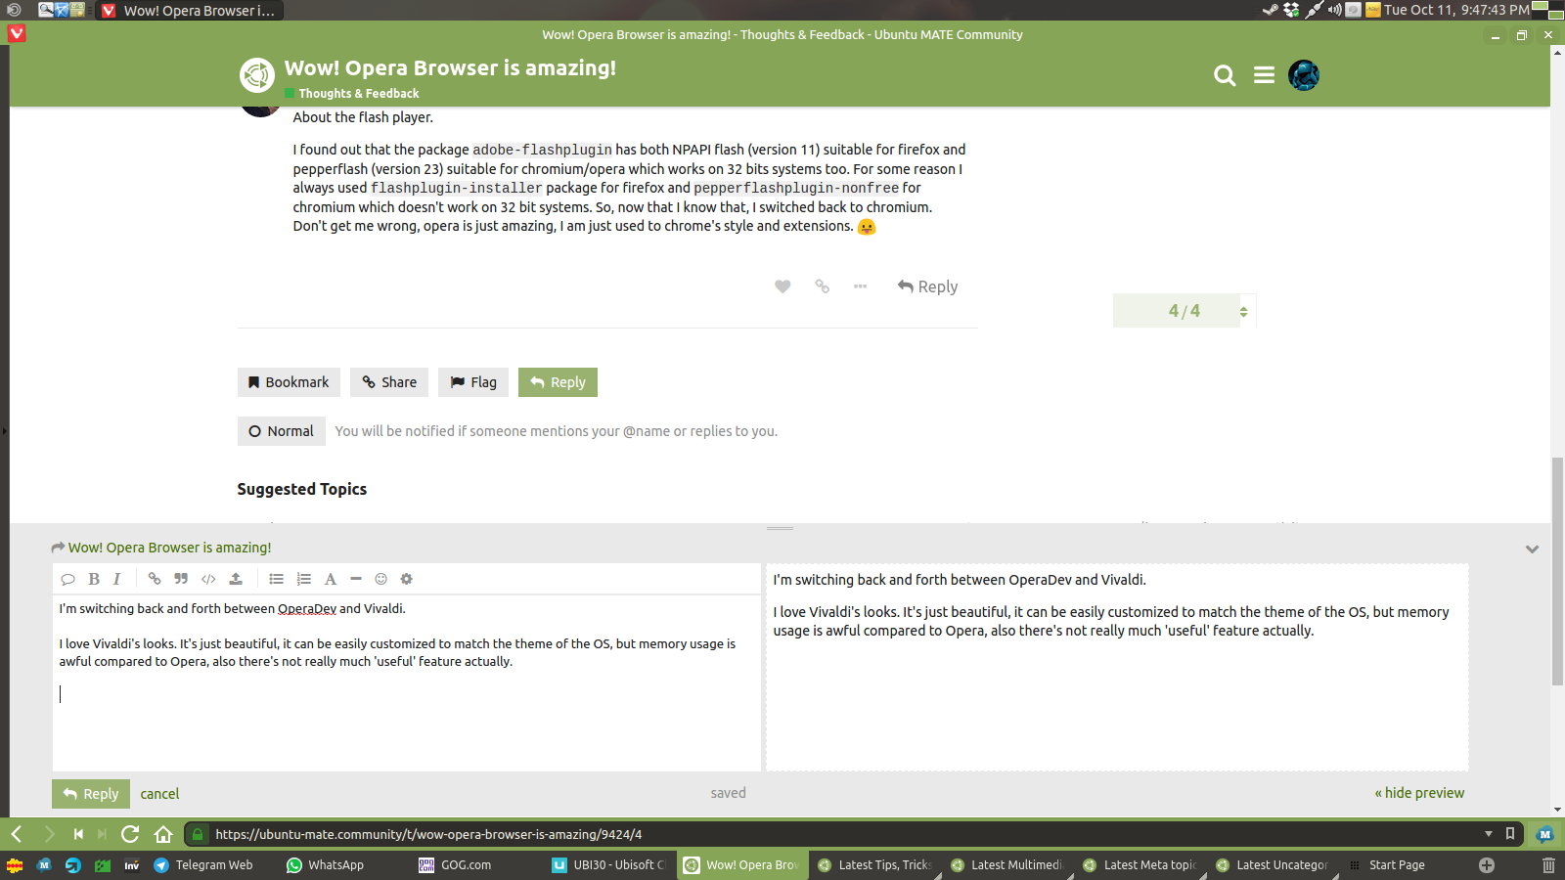Open the volume control in system tray
The width and height of the screenshot is (1565, 880).
(x=1334, y=10)
